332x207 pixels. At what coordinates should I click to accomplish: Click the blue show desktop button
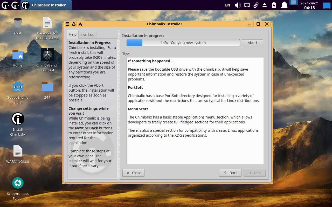(327, 5)
